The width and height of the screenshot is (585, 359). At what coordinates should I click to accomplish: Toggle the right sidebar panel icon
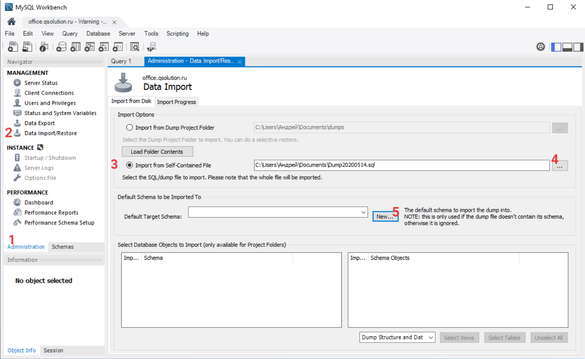578,47
